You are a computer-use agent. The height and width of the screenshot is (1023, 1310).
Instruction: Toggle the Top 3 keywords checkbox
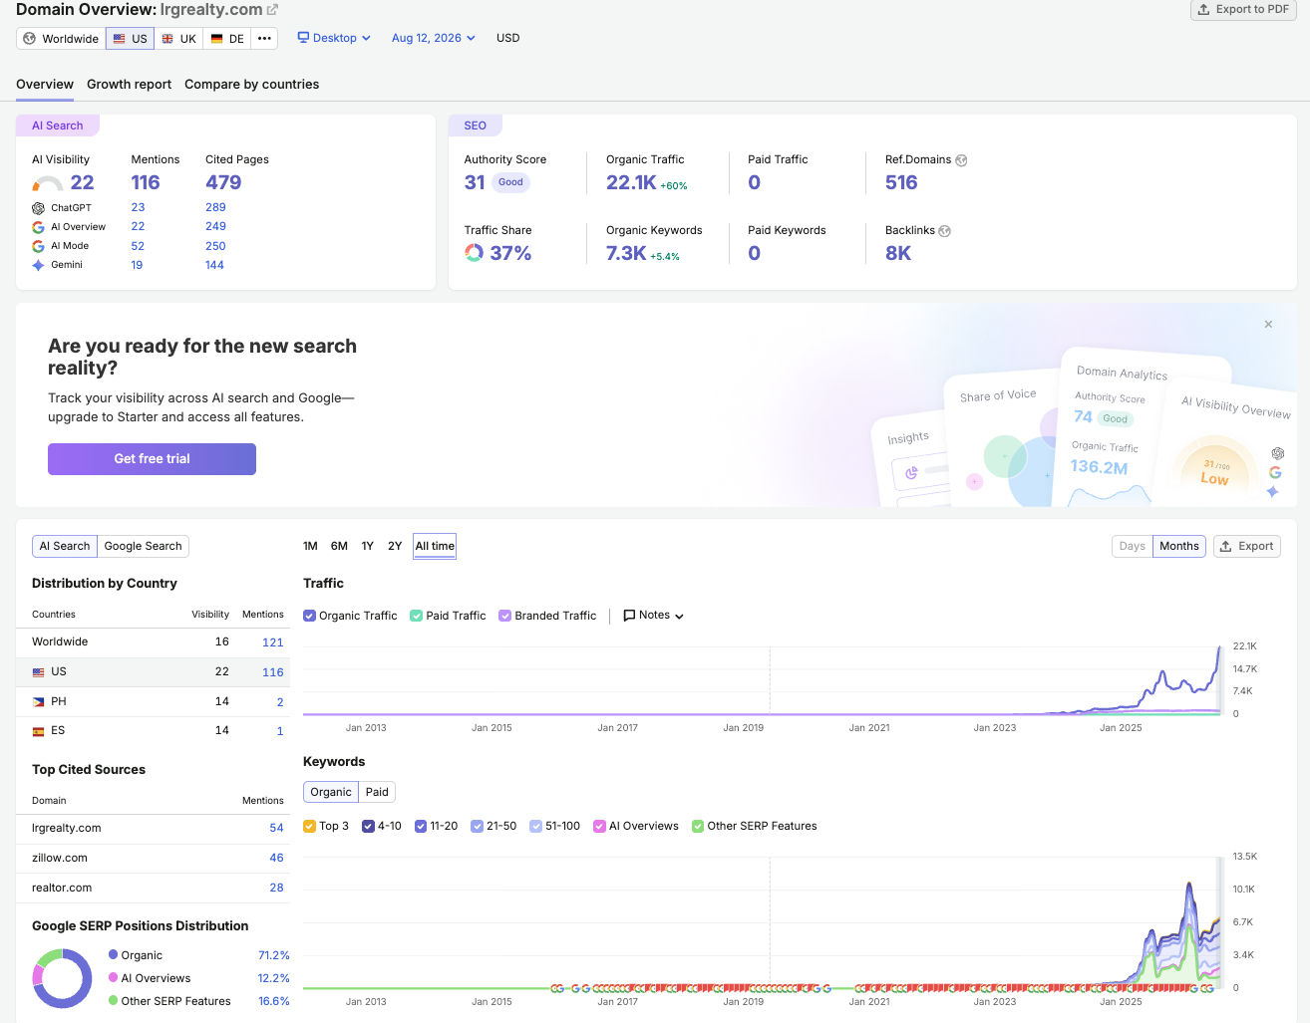click(x=309, y=826)
